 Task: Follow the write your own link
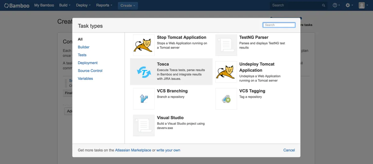coord(168,150)
